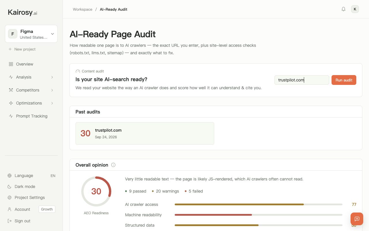Click the notifications bell icon
Screen dimensions: 369x231
point(343,9)
